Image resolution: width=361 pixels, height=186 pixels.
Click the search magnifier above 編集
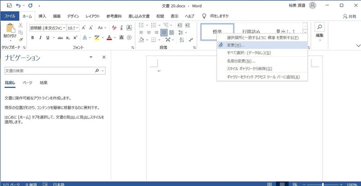pyautogui.click(x=319, y=27)
